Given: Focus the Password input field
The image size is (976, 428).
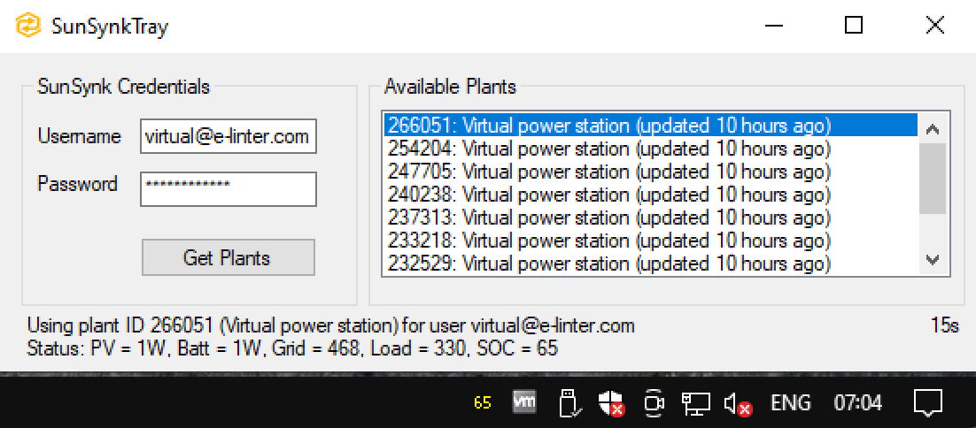Looking at the screenshot, I should [229, 189].
